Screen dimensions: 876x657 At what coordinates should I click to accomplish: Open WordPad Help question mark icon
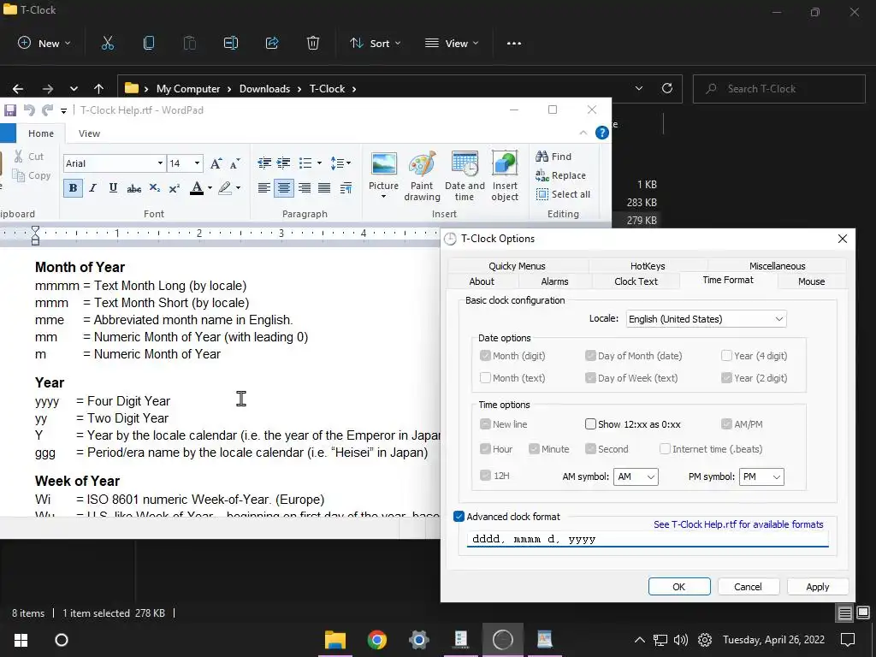(x=601, y=133)
